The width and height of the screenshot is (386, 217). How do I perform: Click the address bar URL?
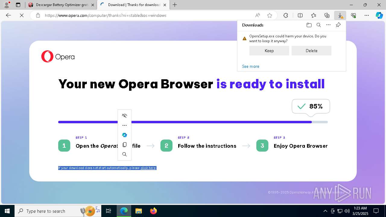pyautogui.click(x=106, y=15)
